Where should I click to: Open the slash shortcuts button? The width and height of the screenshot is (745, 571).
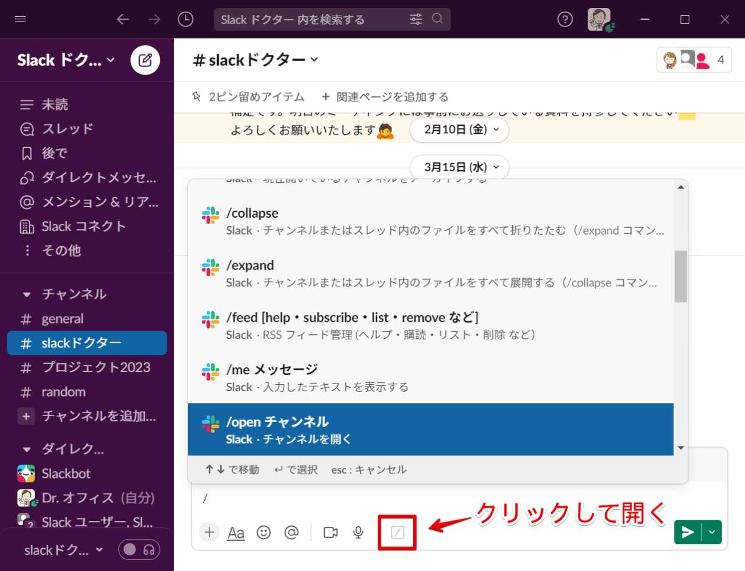click(398, 532)
